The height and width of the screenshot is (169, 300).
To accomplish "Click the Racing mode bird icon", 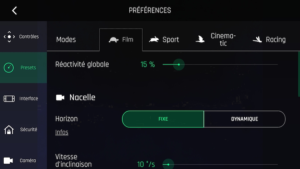I will click(x=257, y=40).
